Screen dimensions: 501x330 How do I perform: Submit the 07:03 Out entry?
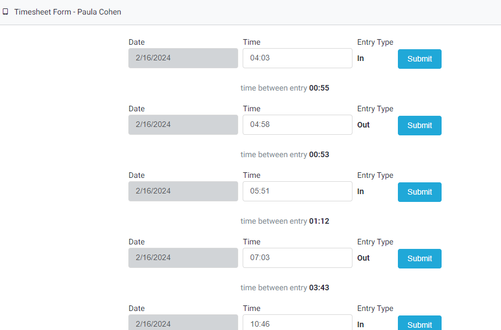[x=419, y=258]
